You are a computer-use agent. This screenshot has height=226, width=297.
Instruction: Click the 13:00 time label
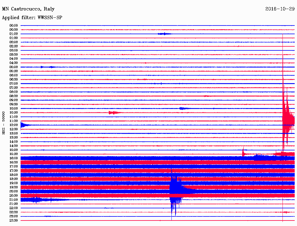(14, 133)
